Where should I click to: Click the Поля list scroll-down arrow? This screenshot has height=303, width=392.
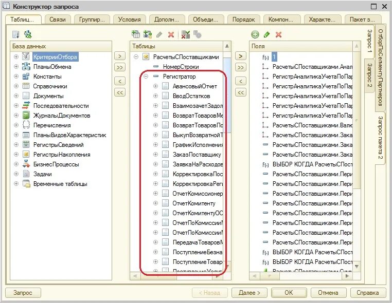[x=357, y=267]
